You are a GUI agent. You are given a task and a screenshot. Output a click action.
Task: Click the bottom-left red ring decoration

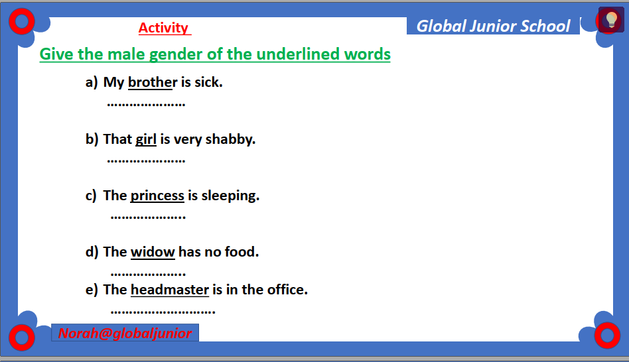tap(22, 336)
